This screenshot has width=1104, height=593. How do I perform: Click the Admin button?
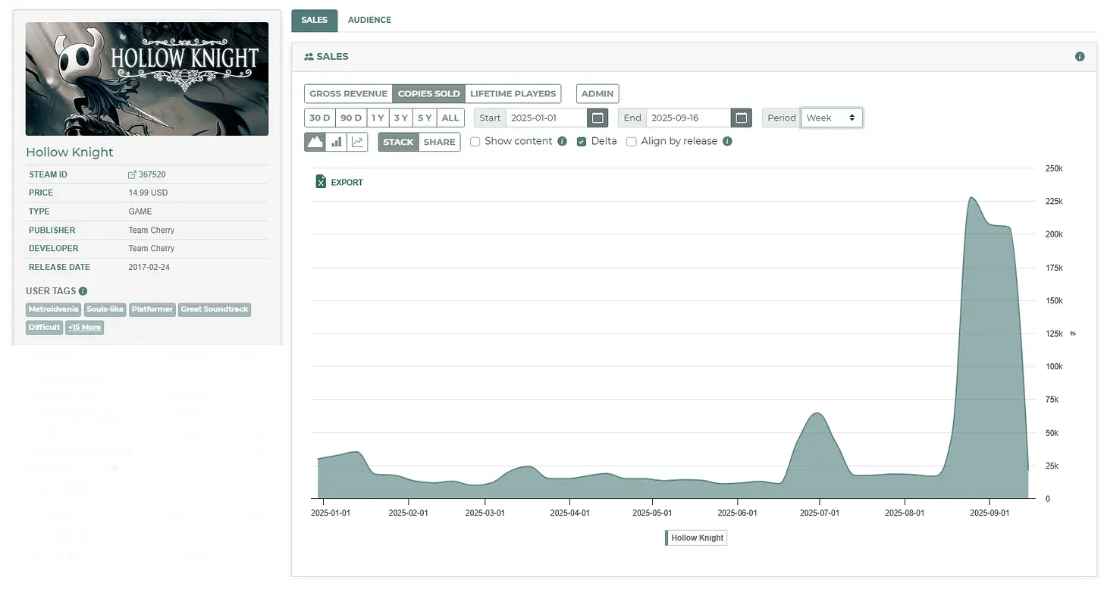tap(597, 94)
